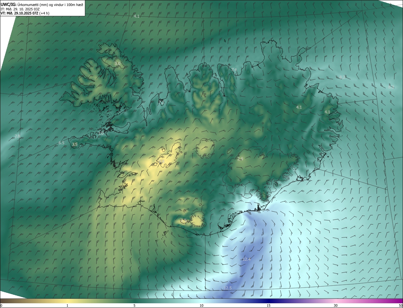Screen dimensions: 403x308
Task: Click the 4.1 value in the northern sea
Action: click(x=136, y=16)
